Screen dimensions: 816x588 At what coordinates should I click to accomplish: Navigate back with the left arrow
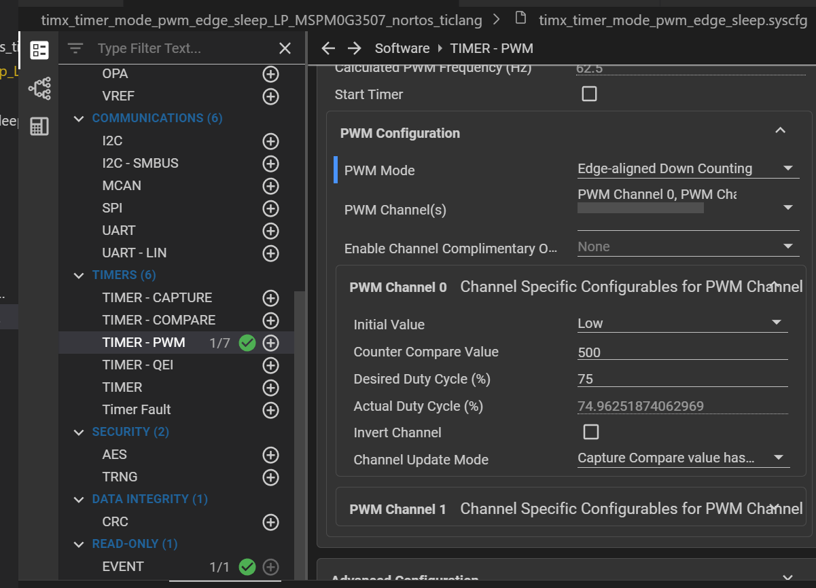pyautogui.click(x=328, y=48)
